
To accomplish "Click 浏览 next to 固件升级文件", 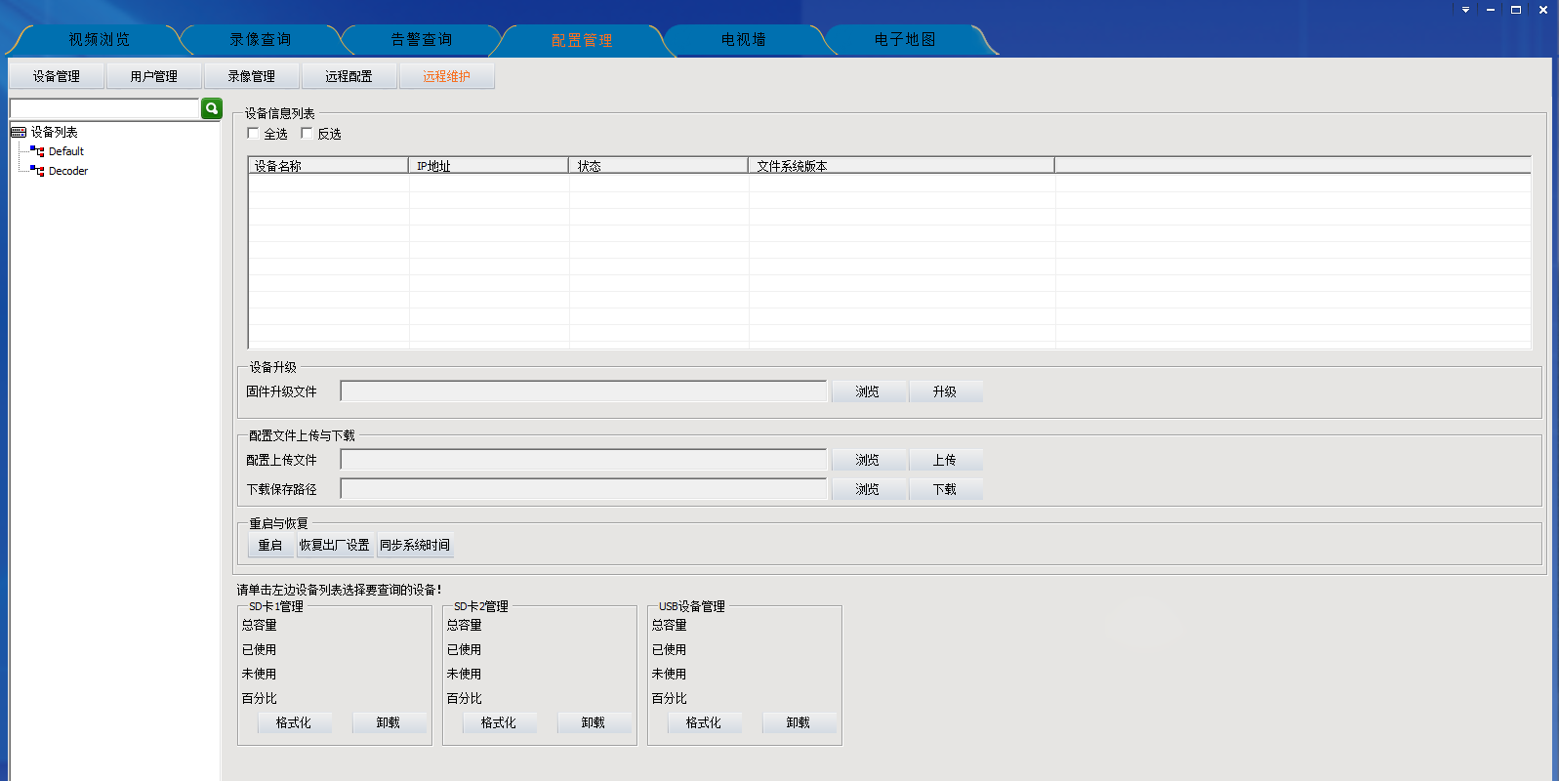I will [x=867, y=391].
